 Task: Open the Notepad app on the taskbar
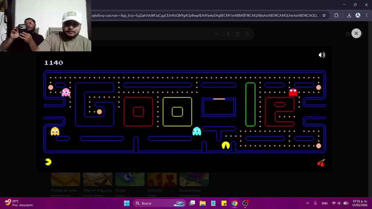213,203
